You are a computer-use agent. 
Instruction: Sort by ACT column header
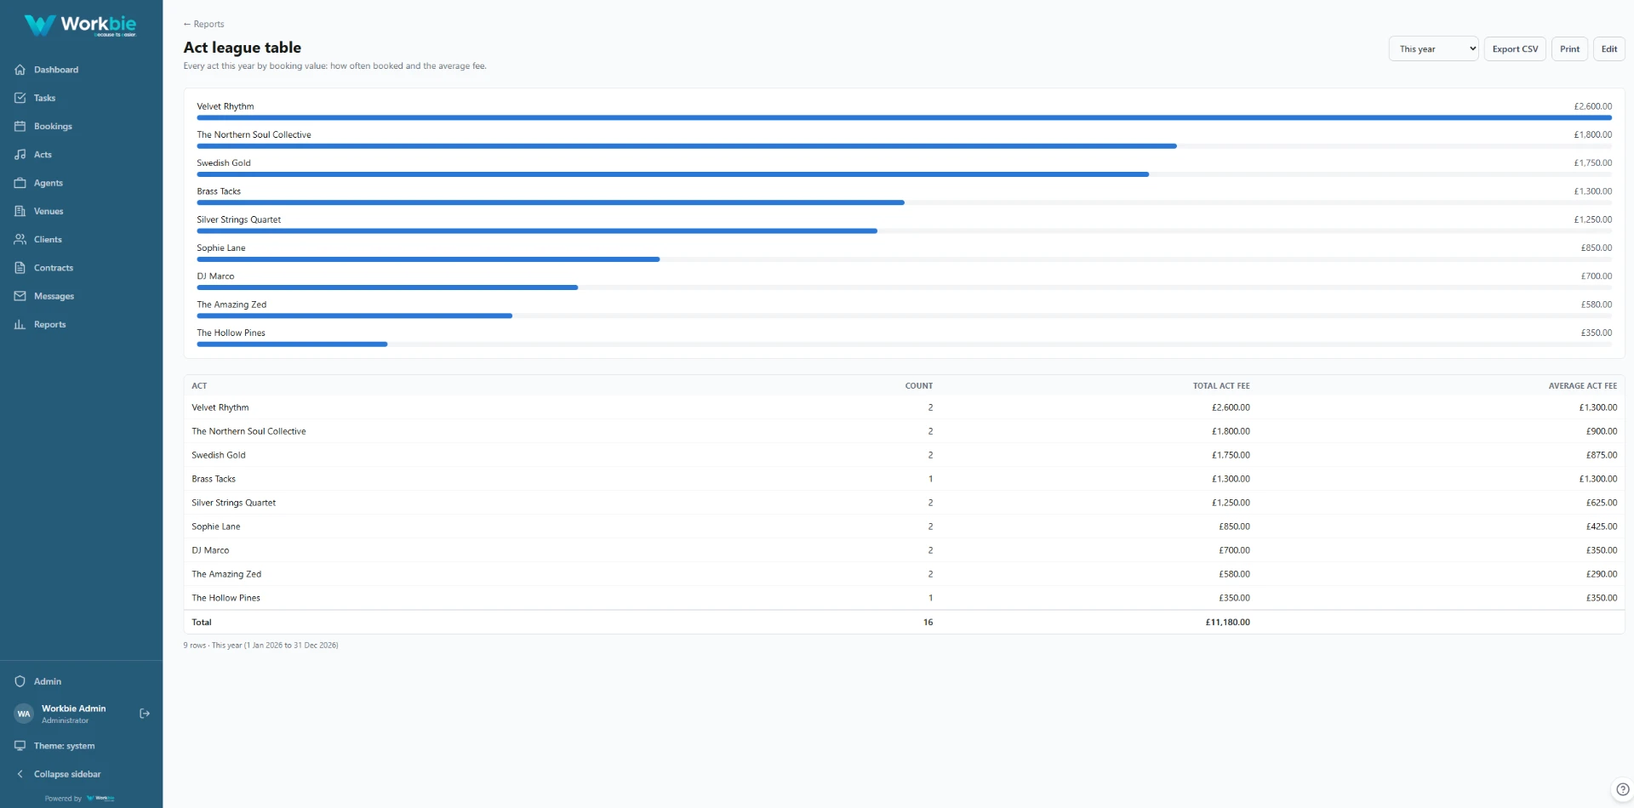point(199,386)
